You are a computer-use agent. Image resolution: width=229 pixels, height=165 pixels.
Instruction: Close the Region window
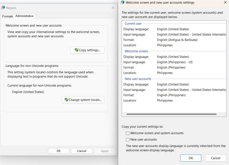[113, 8]
